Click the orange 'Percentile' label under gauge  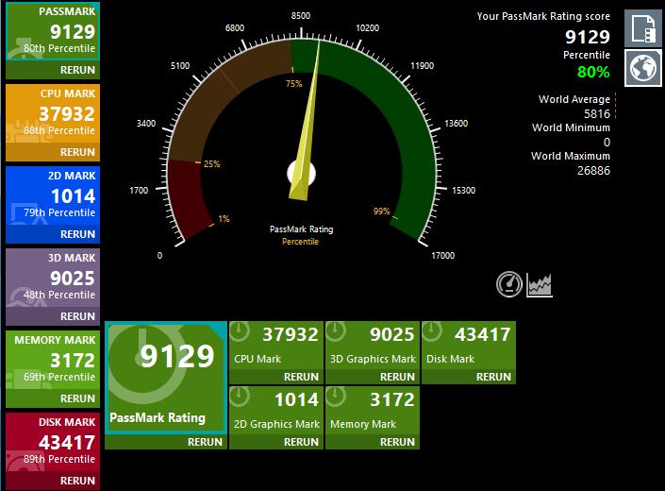tap(300, 242)
